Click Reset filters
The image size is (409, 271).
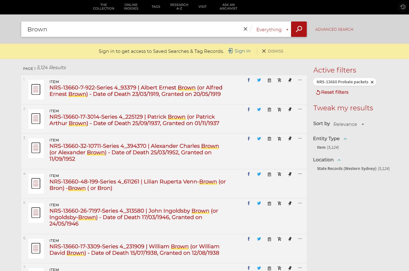click(x=332, y=92)
